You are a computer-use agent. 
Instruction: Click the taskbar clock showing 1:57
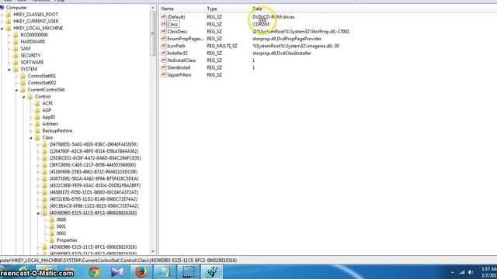point(489,269)
